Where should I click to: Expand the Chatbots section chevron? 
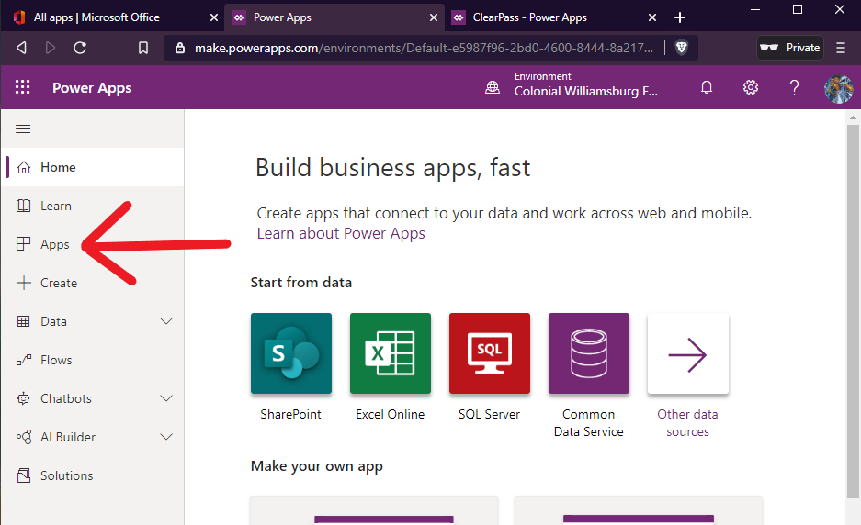[166, 398]
